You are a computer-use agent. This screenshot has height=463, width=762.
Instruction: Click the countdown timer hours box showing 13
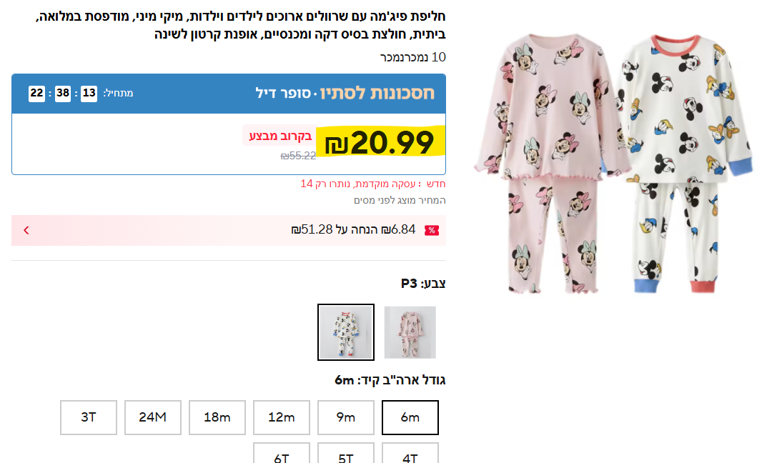pos(89,93)
